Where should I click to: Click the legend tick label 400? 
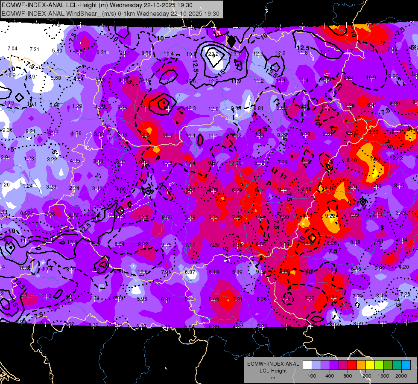(330, 376)
